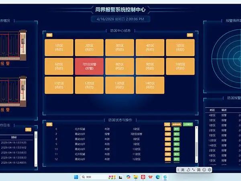Select the 7防区报警 name cell in table
The image size is (241, 181).
[136, 134]
